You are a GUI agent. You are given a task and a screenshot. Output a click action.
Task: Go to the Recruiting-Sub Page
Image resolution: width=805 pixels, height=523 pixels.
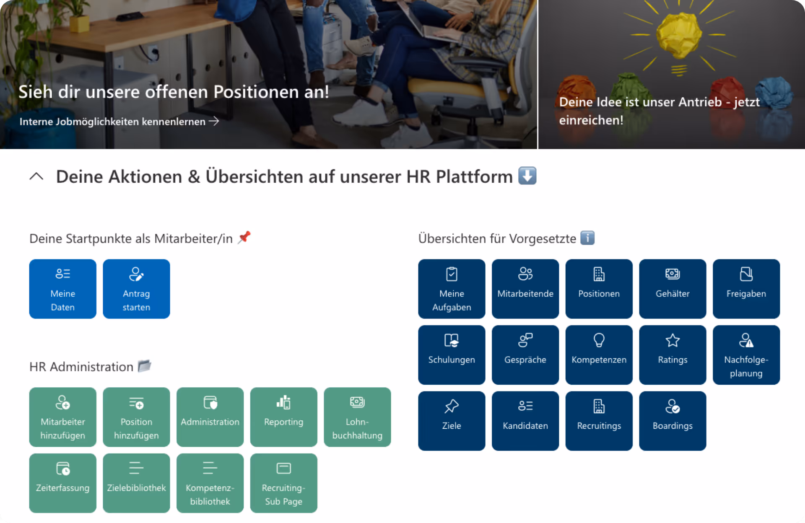click(x=283, y=483)
